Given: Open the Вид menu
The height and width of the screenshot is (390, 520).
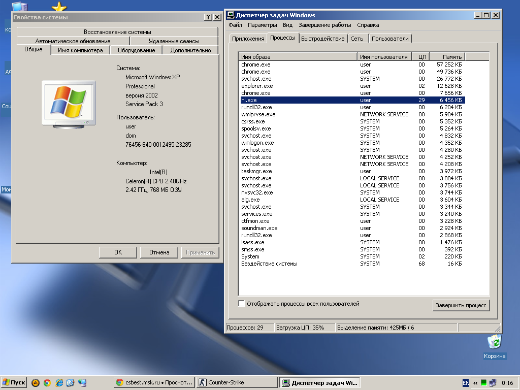Looking at the screenshot, I should [287, 25].
